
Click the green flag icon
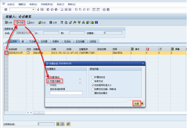coord(75,22)
